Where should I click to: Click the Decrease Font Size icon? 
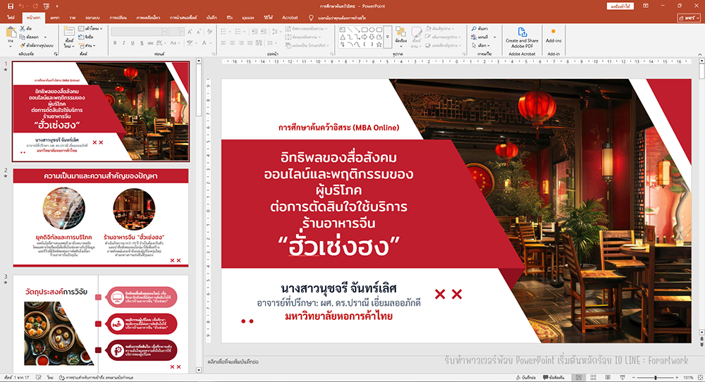(x=200, y=32)
